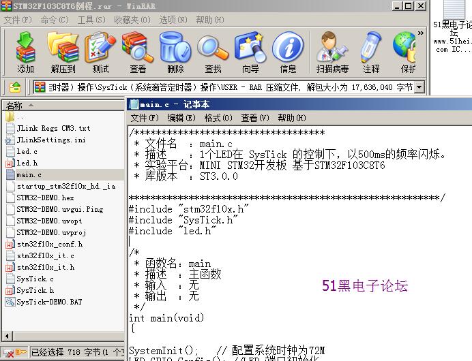Click WinRAR title bar icon
The height and width of the screenshot is (361, 472).
(x=7, y=5)
